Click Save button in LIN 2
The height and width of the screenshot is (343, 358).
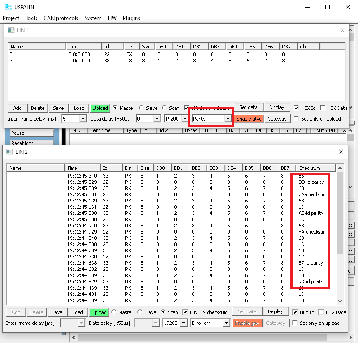click(x=57, y=312)
